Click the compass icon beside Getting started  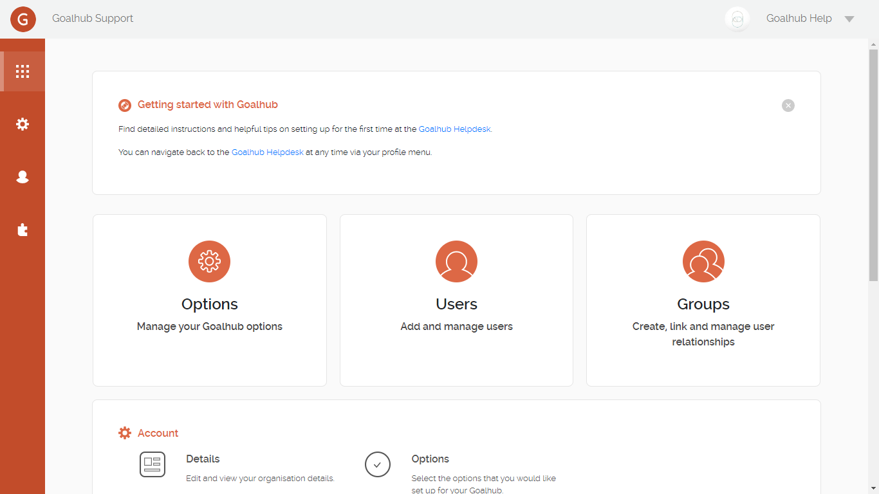coord(125,105)
